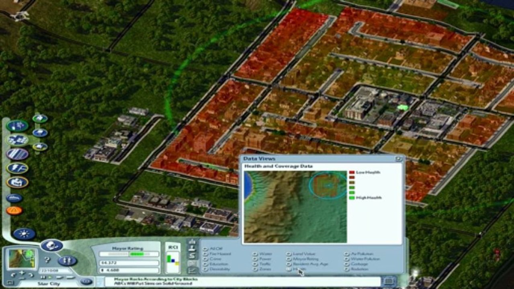Close the Data Views window
514x289 pixels.
click(398, 159)
